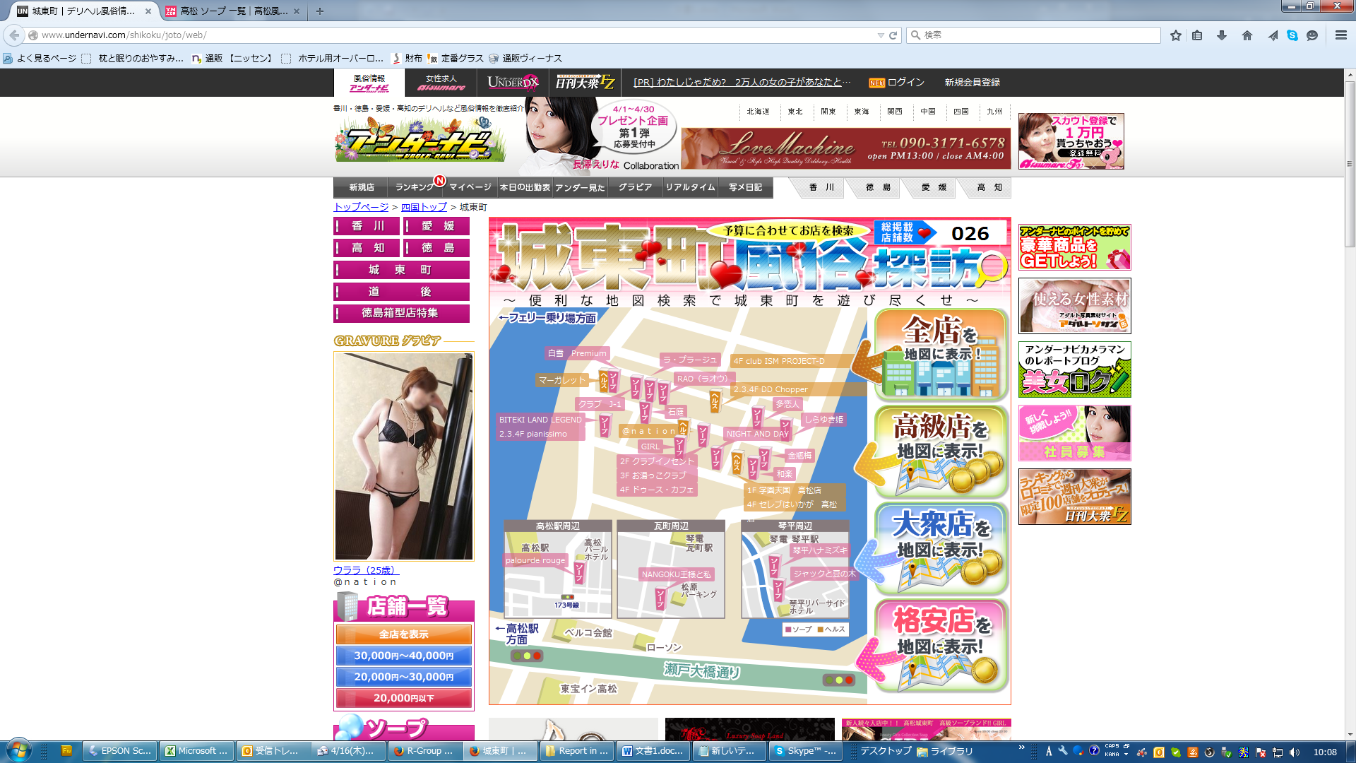Viewport: 1356px width, 763px height.
Task: Click the 高松駅周辺 inset map
Action: (x=558, y=569)
